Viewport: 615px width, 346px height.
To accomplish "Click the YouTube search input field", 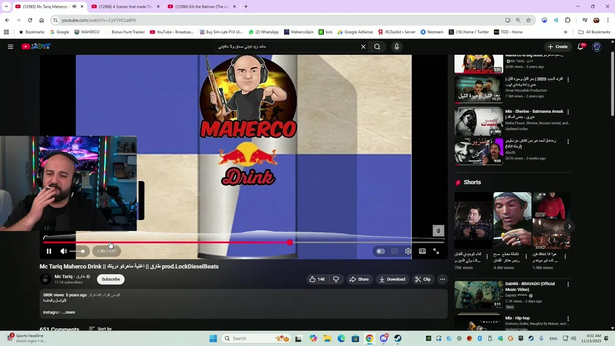I will click(x=286, y=47).
